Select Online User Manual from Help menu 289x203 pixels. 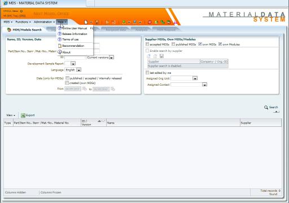75,28
